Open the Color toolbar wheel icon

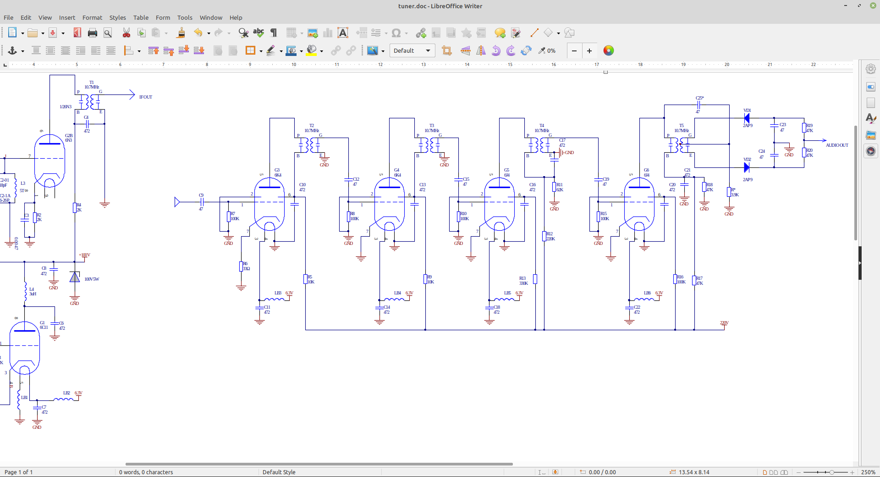click(609, 50)
